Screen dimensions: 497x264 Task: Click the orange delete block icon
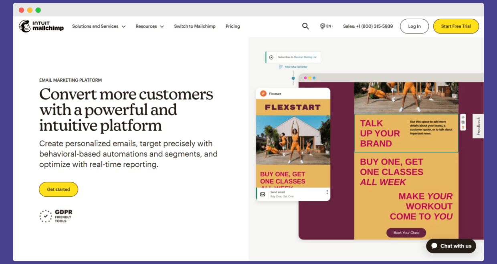point(463,127)
